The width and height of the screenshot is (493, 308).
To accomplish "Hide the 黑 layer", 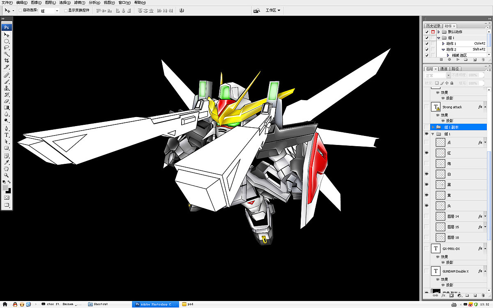I will coord(426,184).
